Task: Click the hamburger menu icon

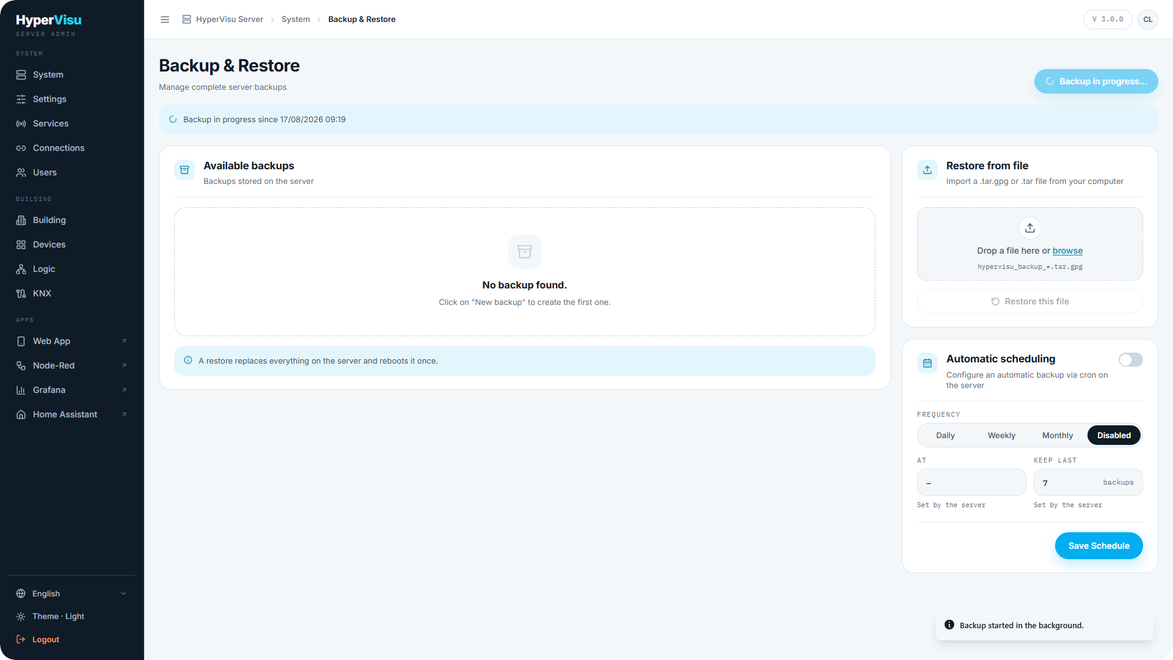Action: (165, 20)
